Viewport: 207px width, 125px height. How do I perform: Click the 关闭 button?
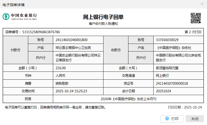point(195,119)
